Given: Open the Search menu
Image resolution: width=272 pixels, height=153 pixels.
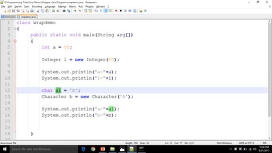Looking at the screenshot, I should 18,7.
